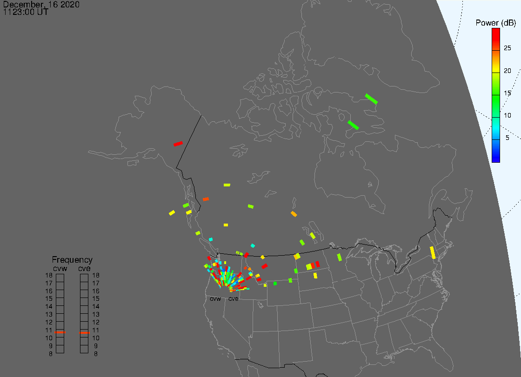Click the red frequency indicator in the cve bar
This screenshot has width=521, height=377.
84,332
